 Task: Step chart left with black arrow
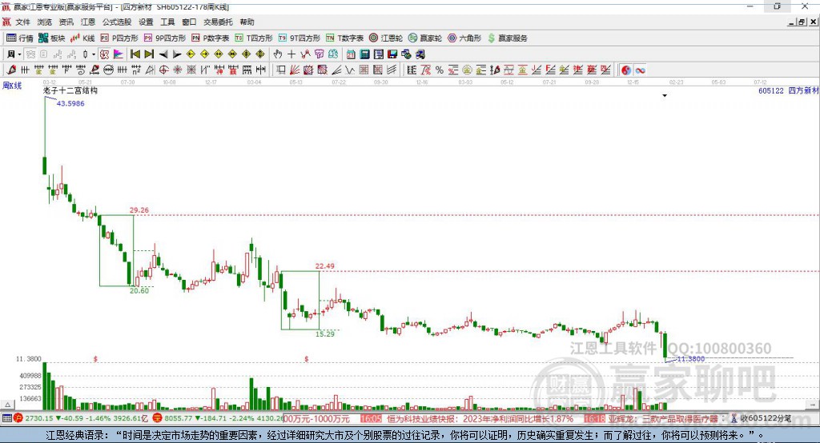163,54
